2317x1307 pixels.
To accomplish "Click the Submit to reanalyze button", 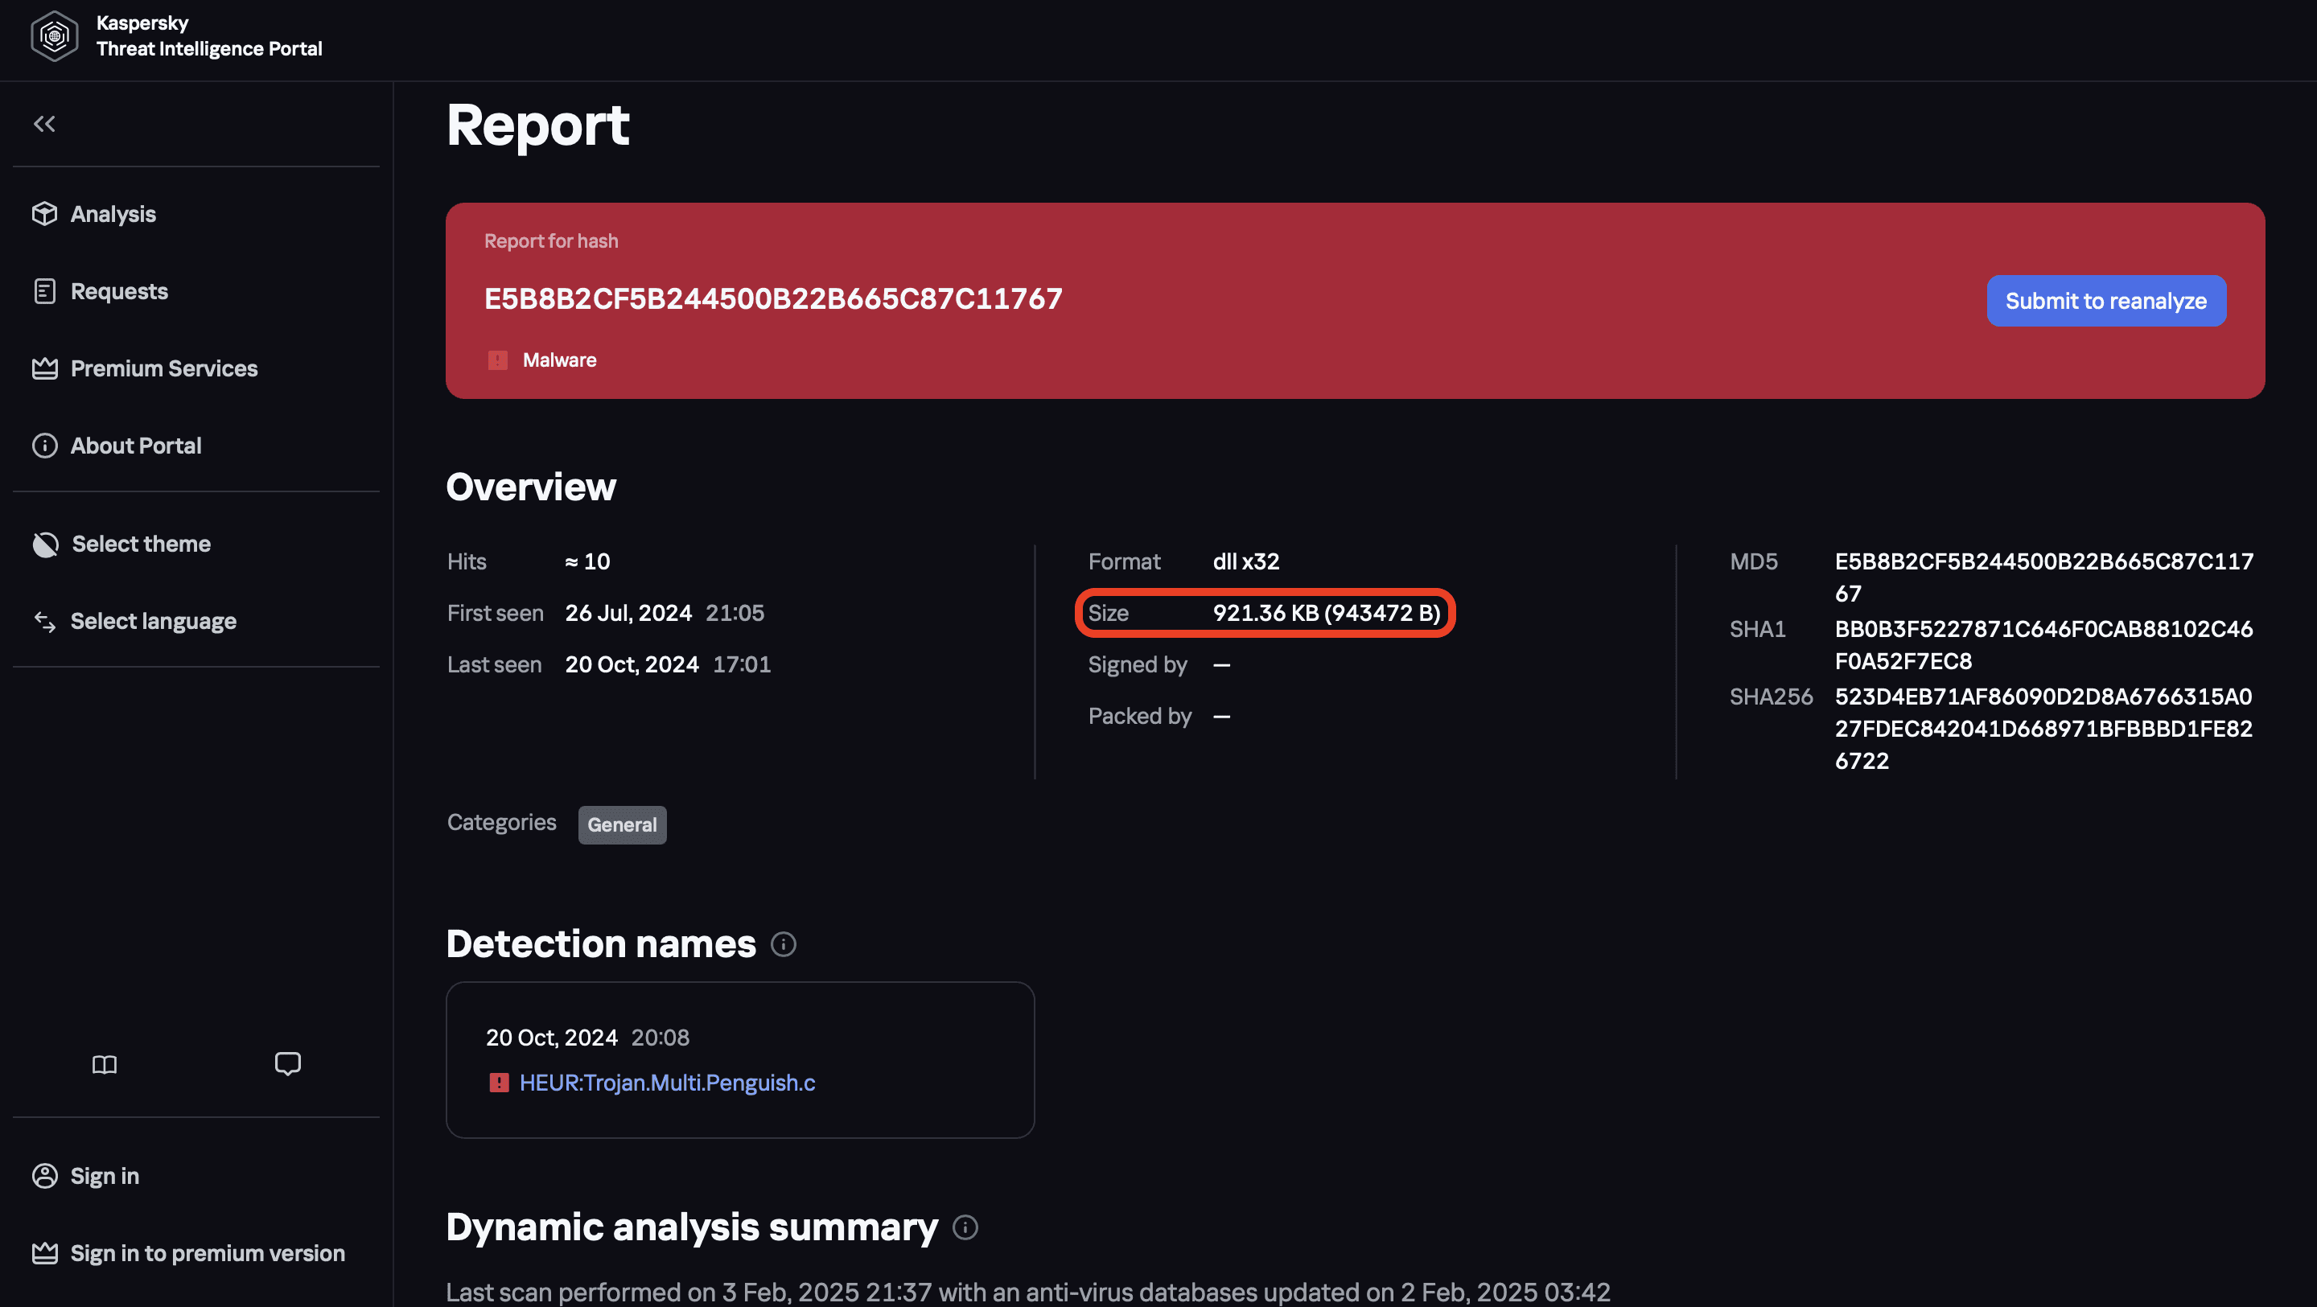I will point(2105,302).
